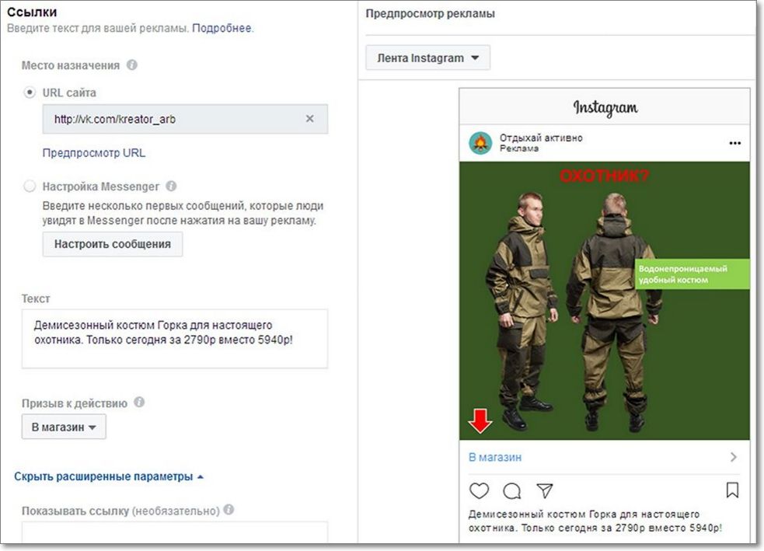Click the В магазин link in ad preview
Screen dimensions: 764x551
click(x=495, y=458)
